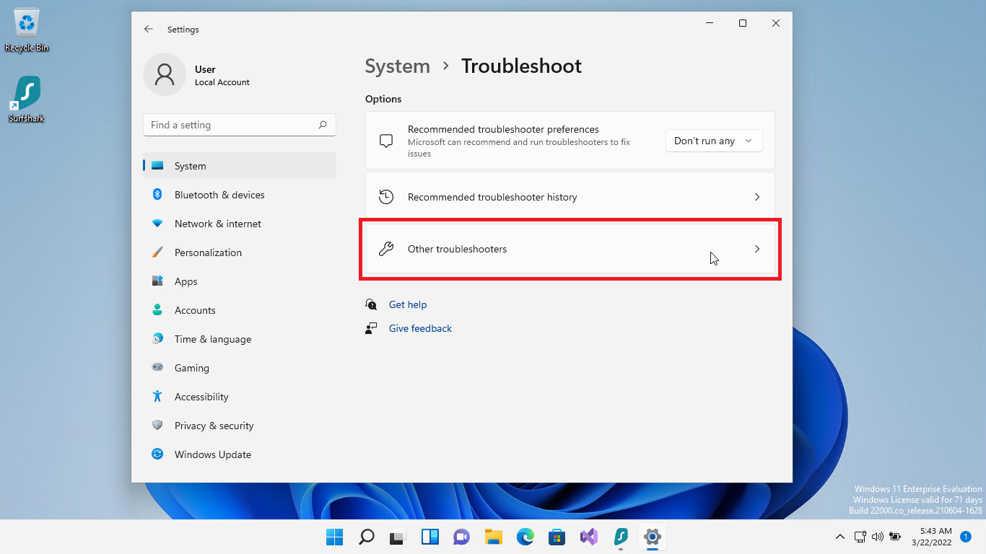
Task: Click the battery tray icon
Action: pyautogui.click(x=895, y=537)
